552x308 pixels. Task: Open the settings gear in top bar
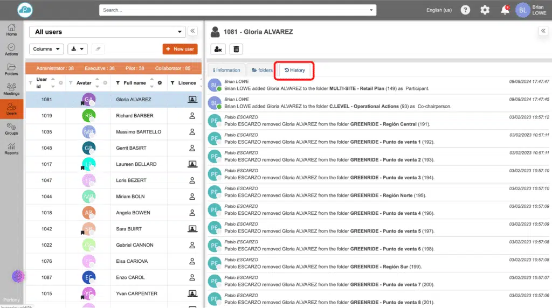coord(485,10)
